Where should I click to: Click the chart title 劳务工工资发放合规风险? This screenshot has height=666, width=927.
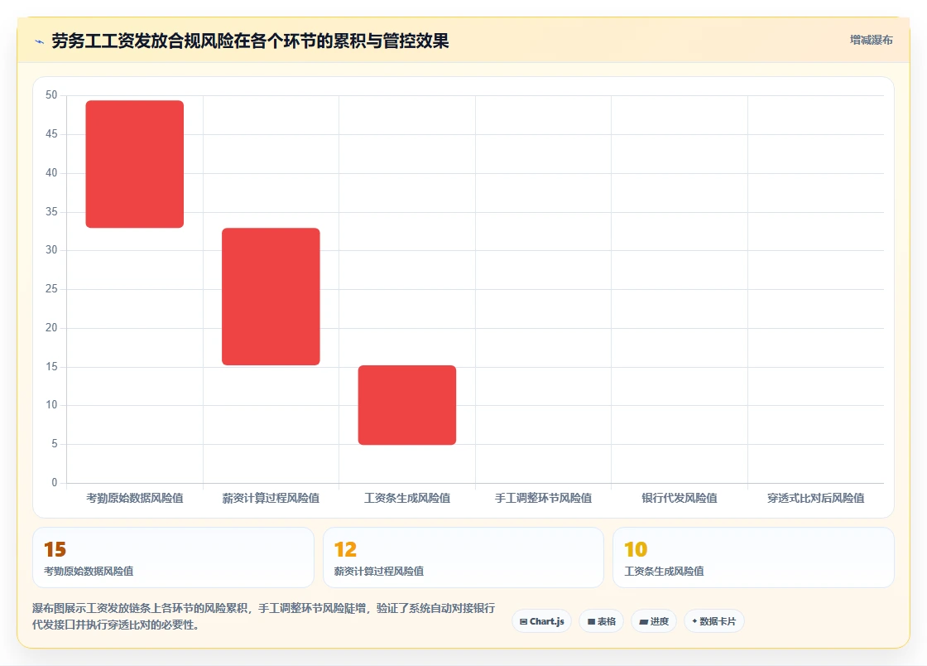point(250,41)
